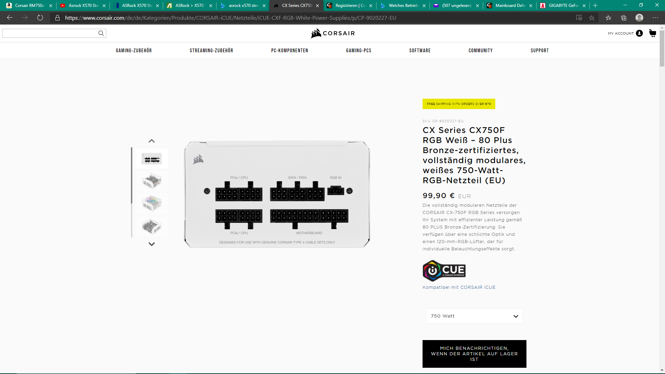The height and width of the screenshot is (374, 665).
Task: Click the Corsair sails logo
Action: (316, 33)
